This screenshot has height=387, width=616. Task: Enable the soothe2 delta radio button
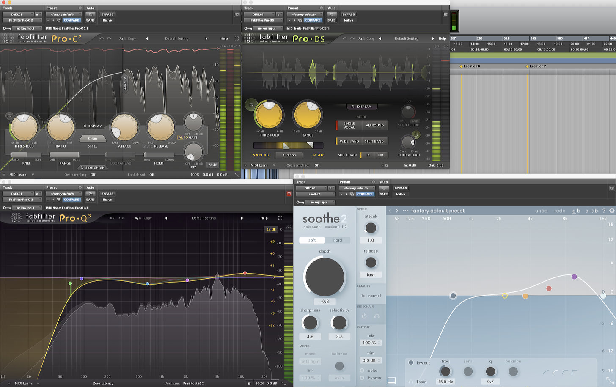click(362, 370)
